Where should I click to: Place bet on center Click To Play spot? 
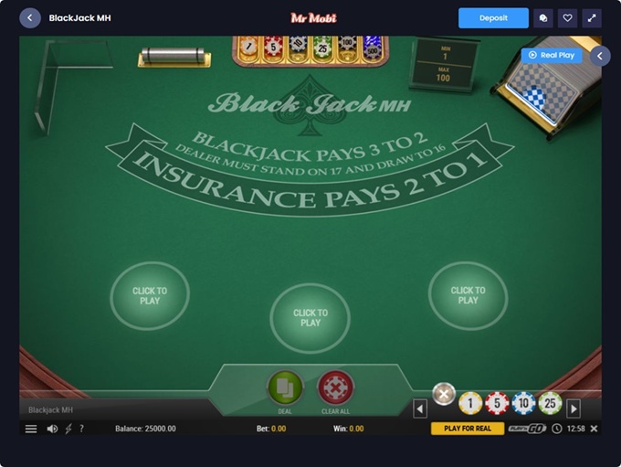coord(310,318)
